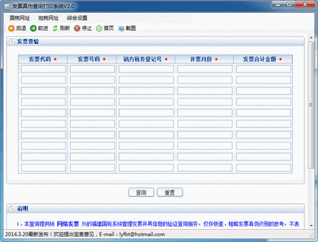Click second row 发票号码 input field
This screenshot has width=318, height=242.
click(92, 80)
